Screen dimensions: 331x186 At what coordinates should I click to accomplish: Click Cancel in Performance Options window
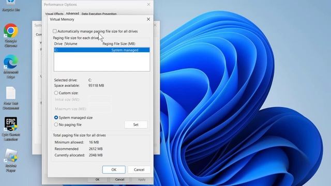point(119,179)
